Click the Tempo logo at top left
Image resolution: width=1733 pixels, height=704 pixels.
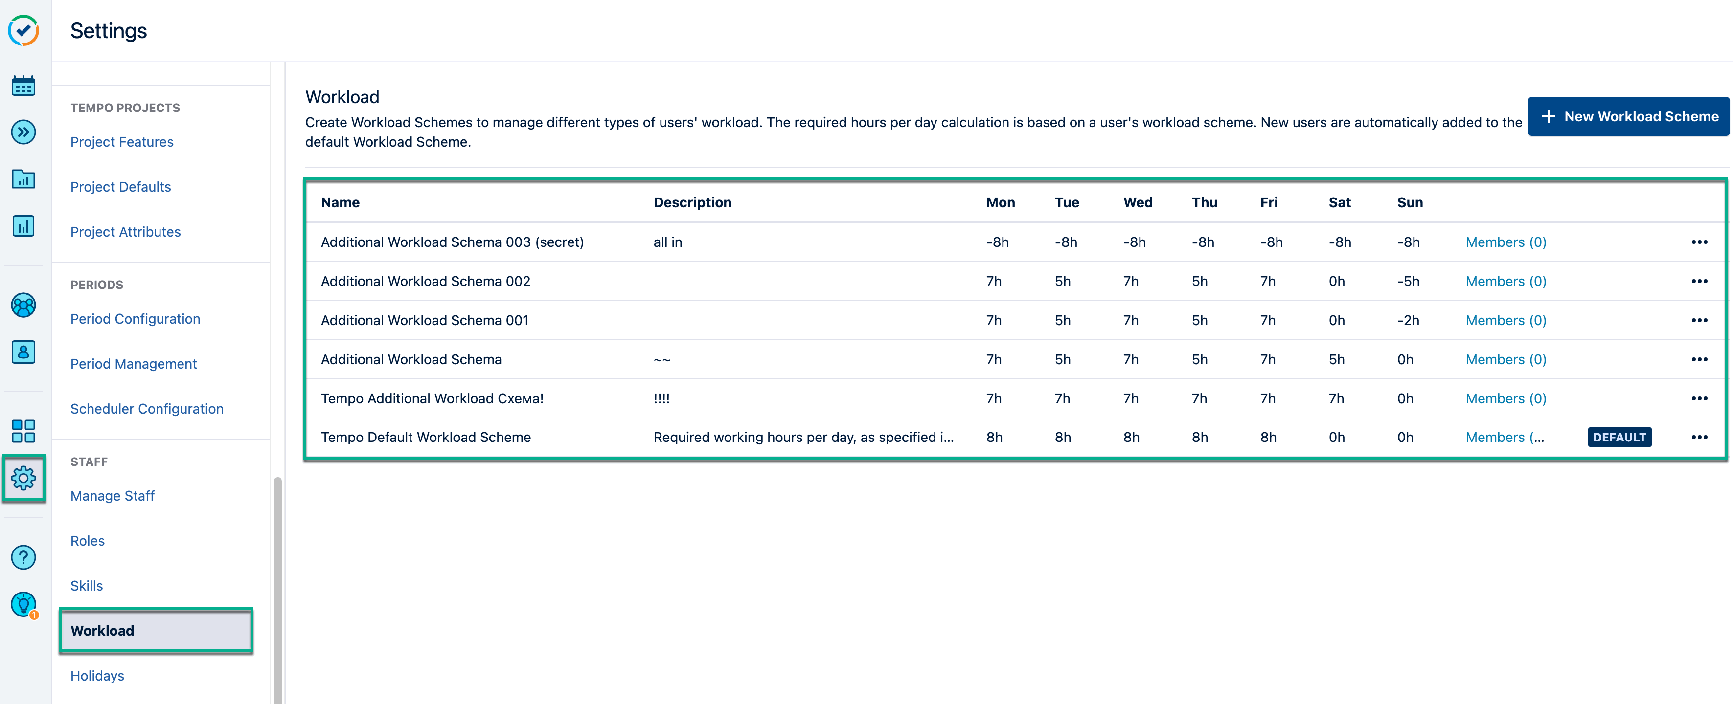coord(24,30)
